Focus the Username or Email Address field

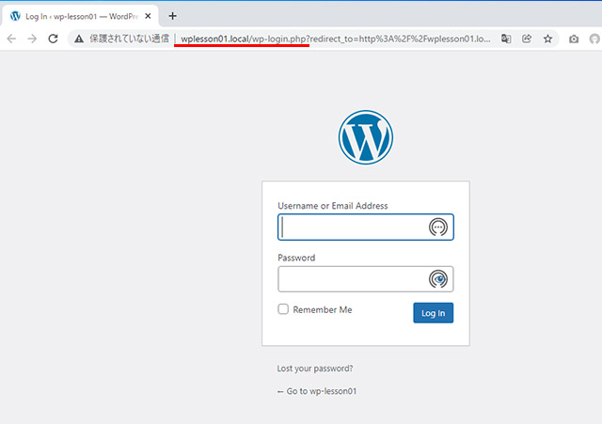[x=366, y=228]
